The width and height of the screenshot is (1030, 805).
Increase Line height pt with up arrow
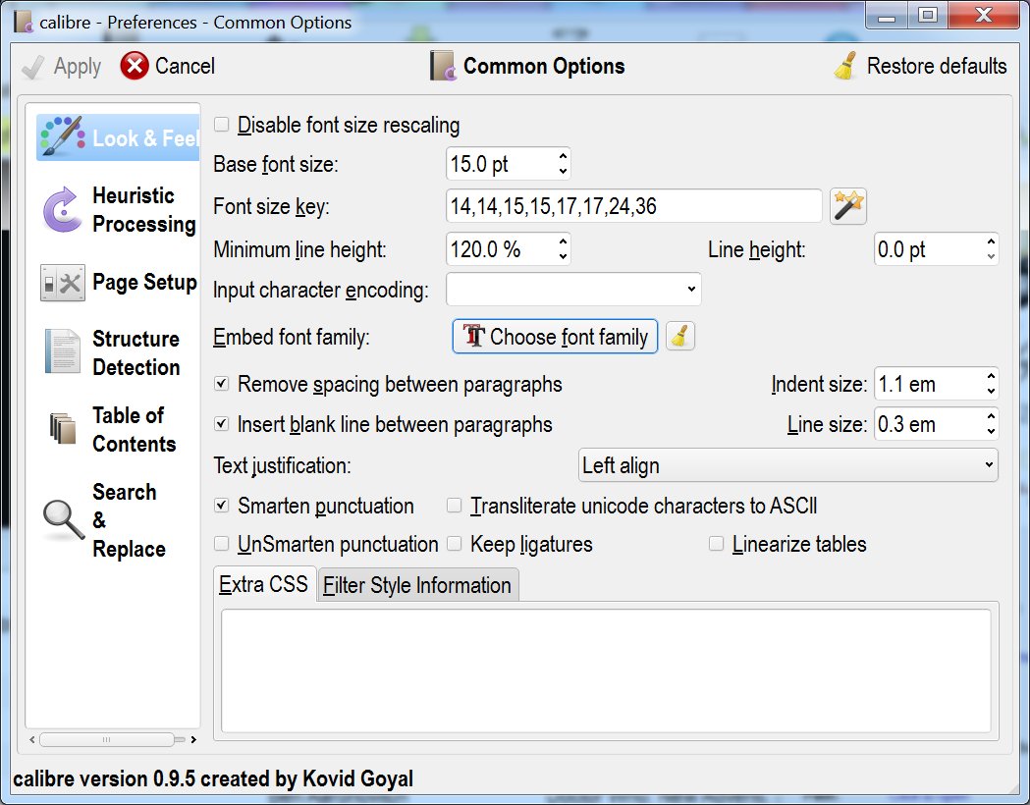pos(991,241)
